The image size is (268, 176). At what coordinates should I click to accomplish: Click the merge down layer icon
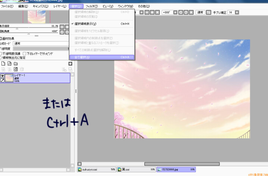click(x=9, y=69)
